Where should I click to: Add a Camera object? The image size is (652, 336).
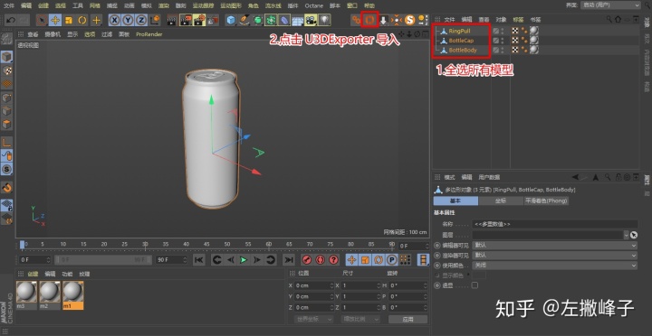(311, 20)
